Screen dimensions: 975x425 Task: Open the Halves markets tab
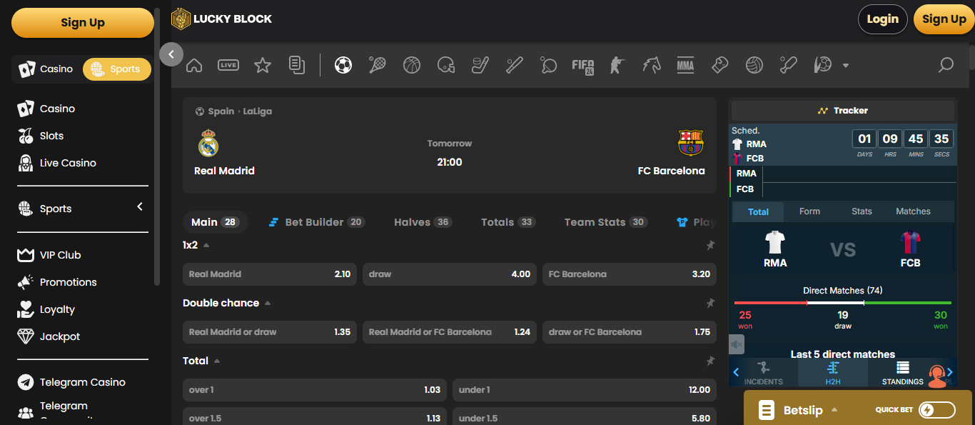point(423,222)
